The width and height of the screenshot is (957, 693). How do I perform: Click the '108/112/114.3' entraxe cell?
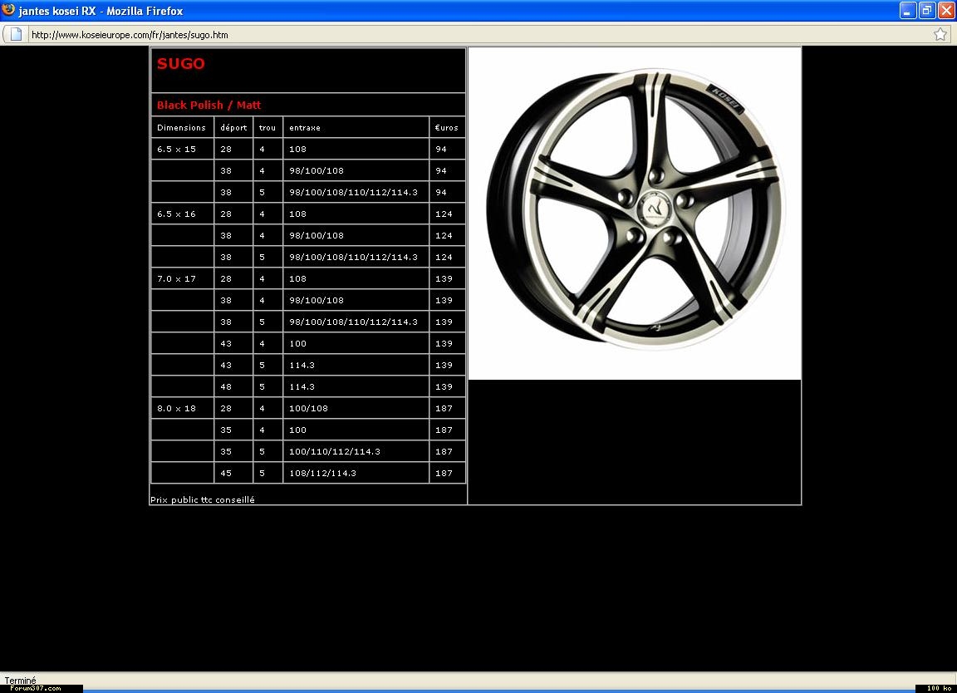[x=356, y=473]
